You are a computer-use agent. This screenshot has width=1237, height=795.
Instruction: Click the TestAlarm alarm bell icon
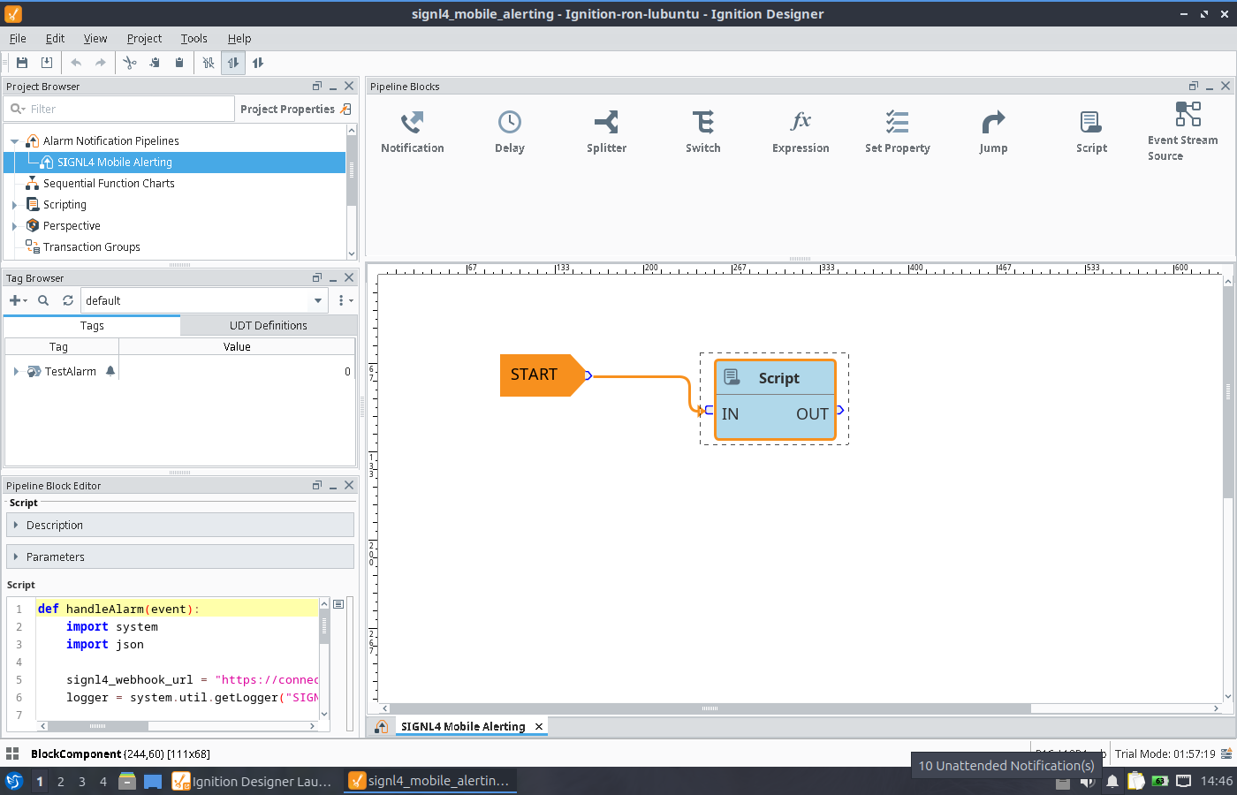click(x=110, y=371)
